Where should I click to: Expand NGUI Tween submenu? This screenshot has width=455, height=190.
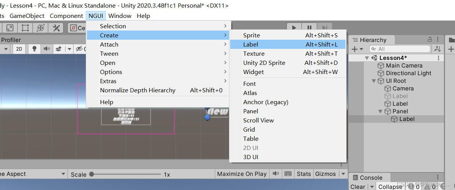(159, 53)
